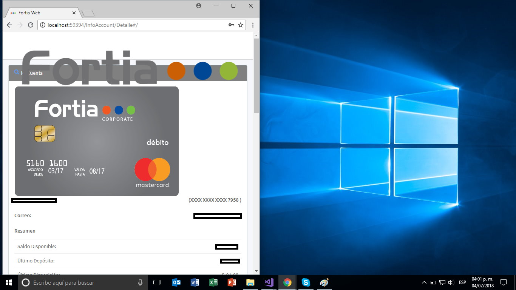Switch ESP input language
The image size is (516, 290).
[x=462, y=282]
